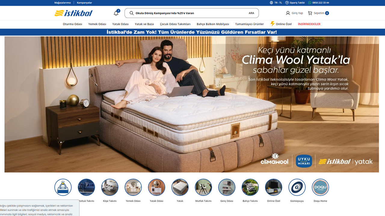385x216 pixels.
Task: Open the Yemek Odası menu item
Action: coord(97,24)
